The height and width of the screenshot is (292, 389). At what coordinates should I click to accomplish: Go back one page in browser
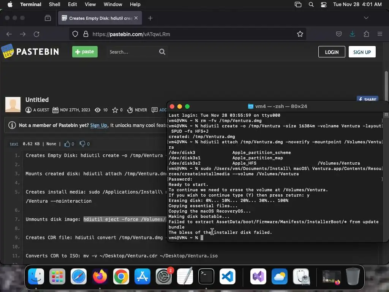[9, 34]
